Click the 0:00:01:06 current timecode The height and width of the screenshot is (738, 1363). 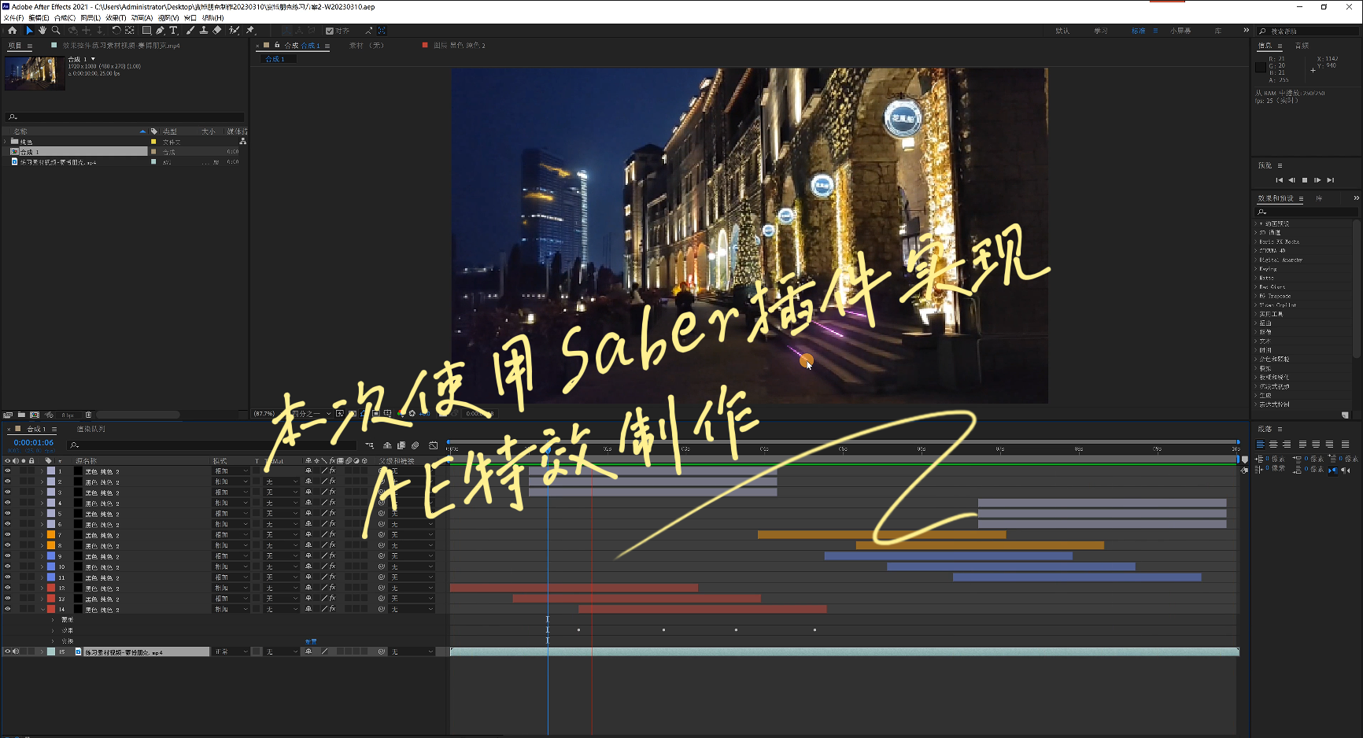33,443
